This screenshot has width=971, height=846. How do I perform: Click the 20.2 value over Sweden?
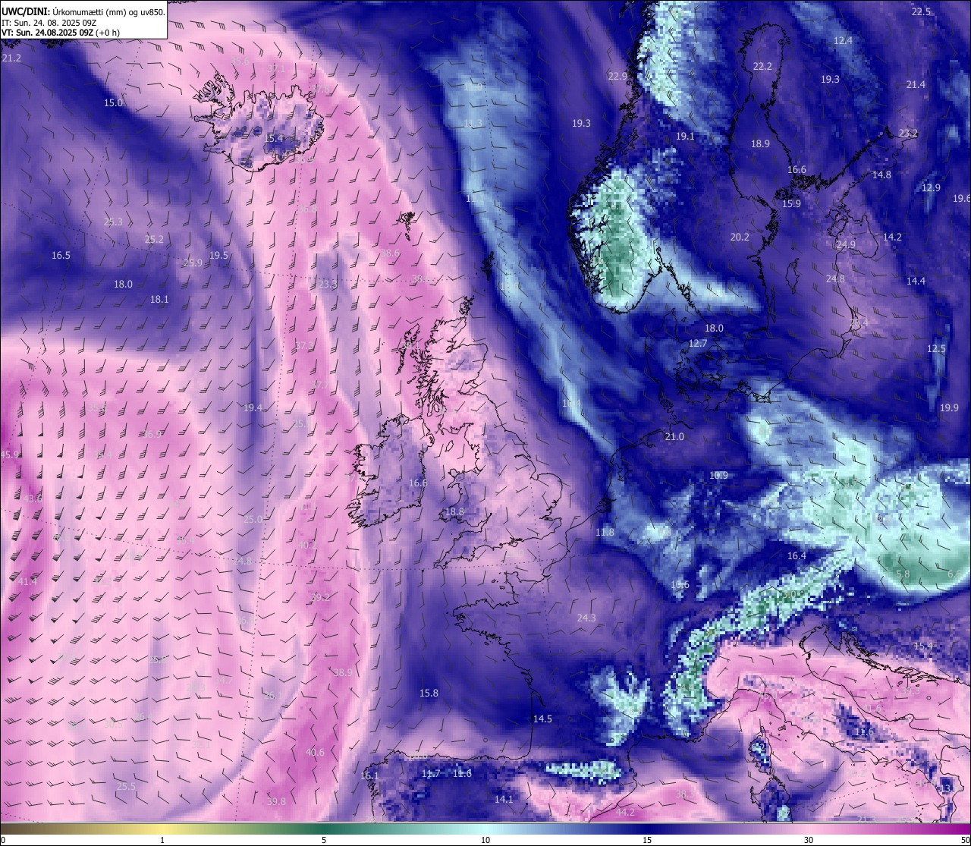(740, 237)
